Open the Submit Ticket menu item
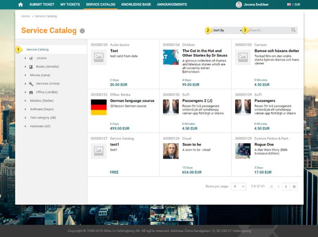318x237 pixels. click(42, 5)
